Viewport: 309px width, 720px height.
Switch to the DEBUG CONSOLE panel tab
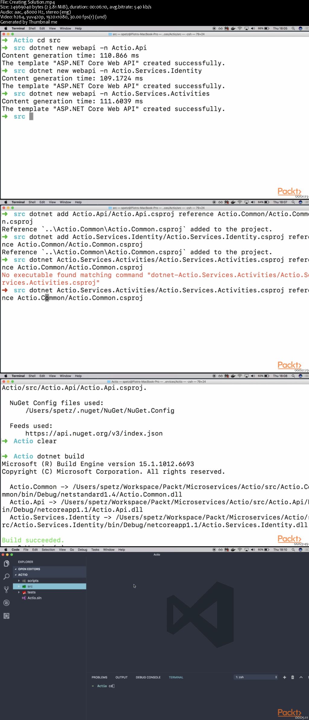click(x=148, y=677)
